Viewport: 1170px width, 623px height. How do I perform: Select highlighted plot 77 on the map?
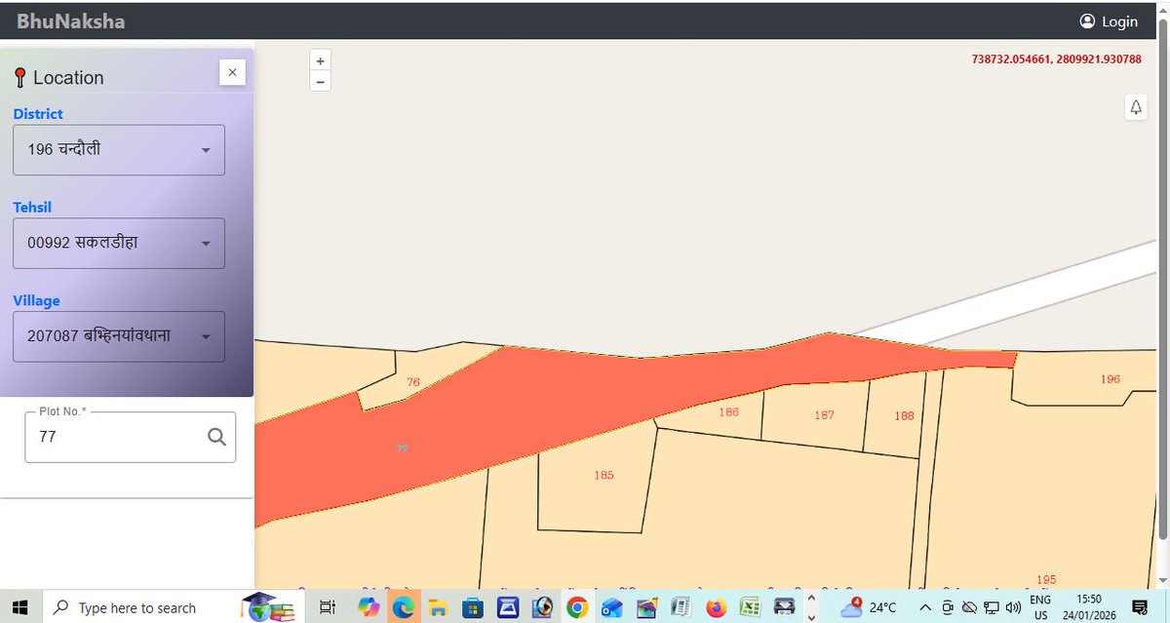click(x=402, y=448)
